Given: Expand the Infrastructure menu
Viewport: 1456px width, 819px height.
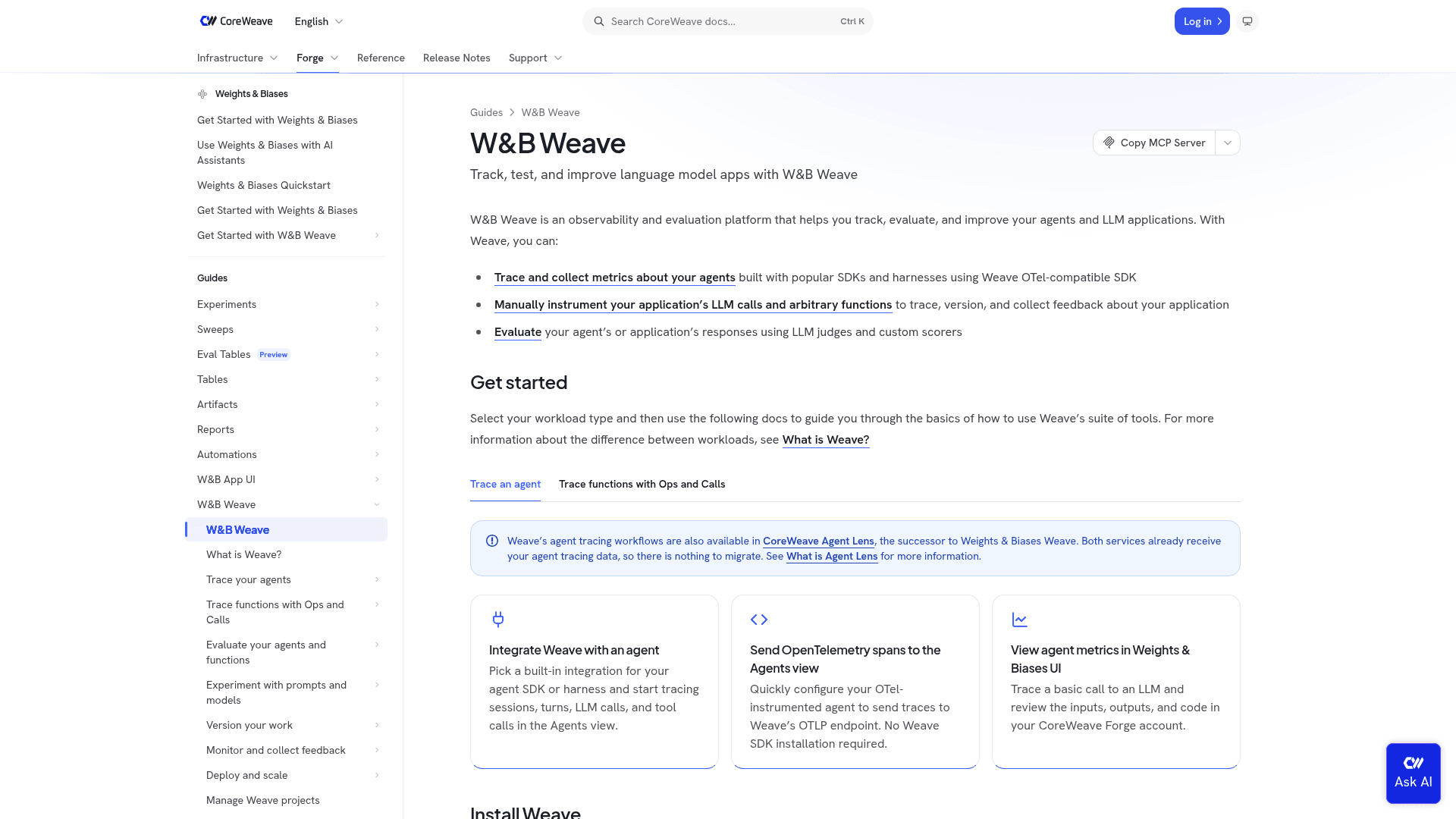Looking at the screenshot, I should (237, 58).
